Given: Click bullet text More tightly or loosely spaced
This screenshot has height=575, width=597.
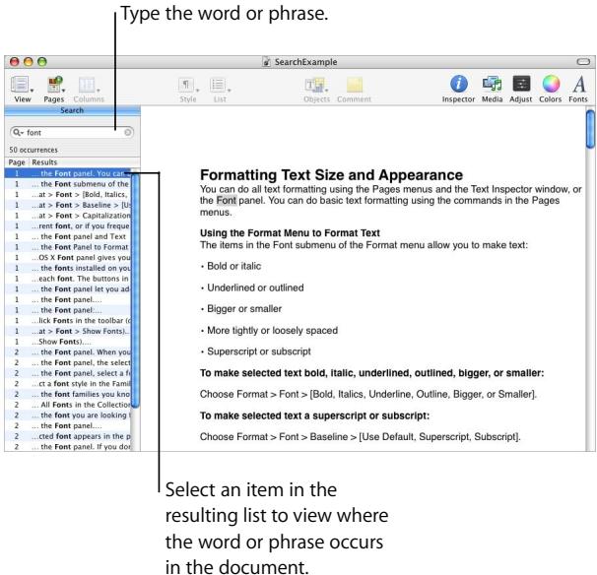Looking at the screenshot, I should (272, 330).
